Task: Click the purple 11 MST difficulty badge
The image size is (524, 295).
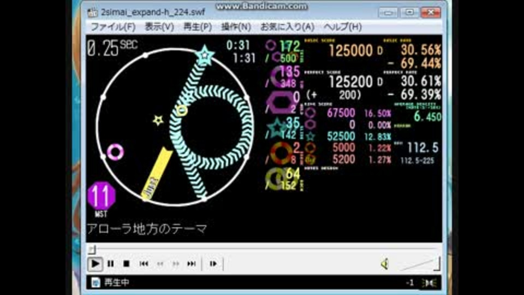Action: click(x=102, y=196)
